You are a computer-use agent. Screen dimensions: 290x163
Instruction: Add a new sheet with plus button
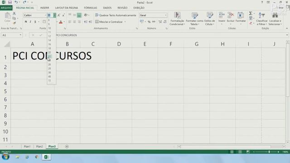[x=67, y=147]
